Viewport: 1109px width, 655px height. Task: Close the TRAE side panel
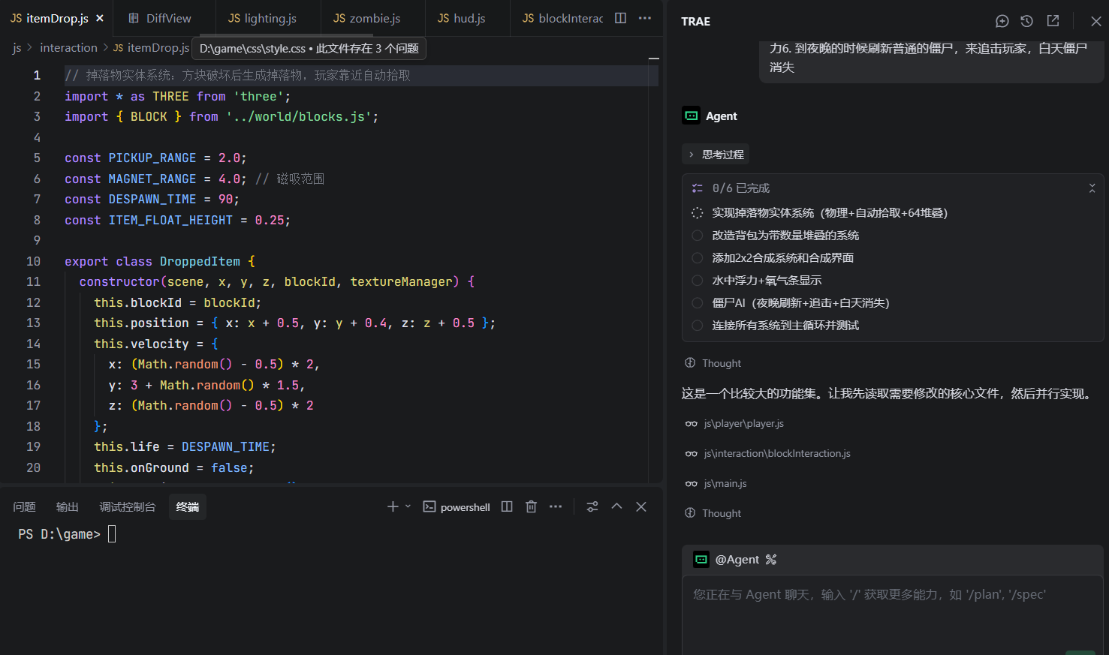click(1095, 21)
